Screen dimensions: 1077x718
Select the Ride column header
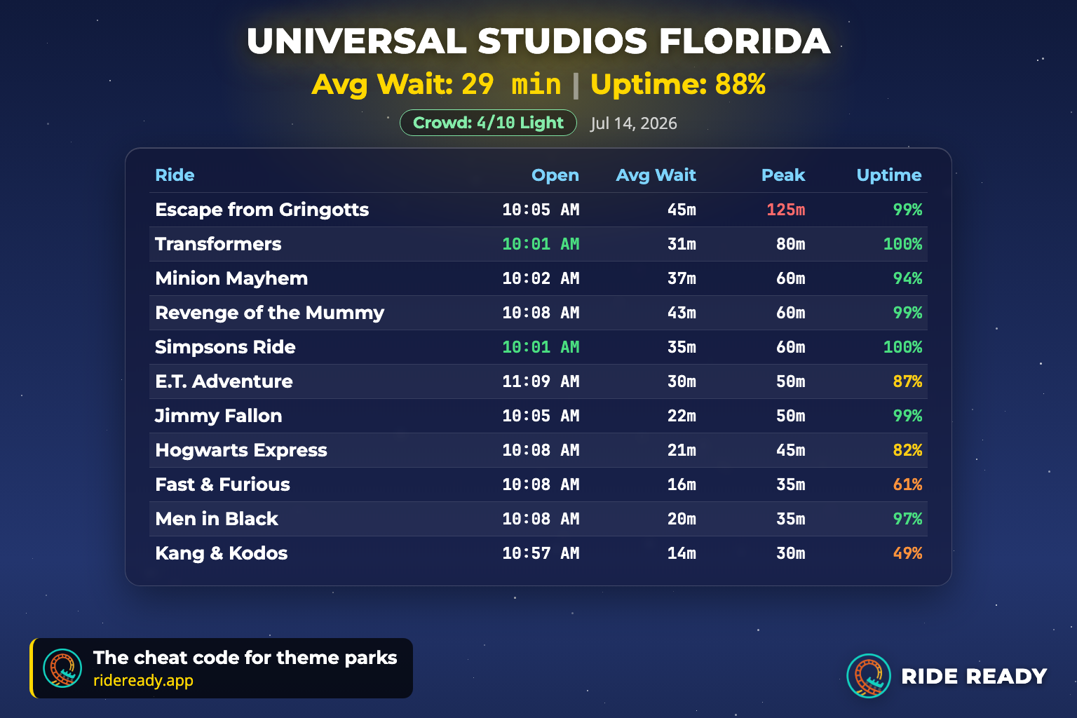coord(175,175)
